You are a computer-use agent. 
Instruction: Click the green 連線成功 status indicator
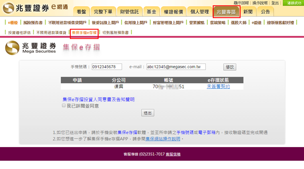(x=294, y=3)
